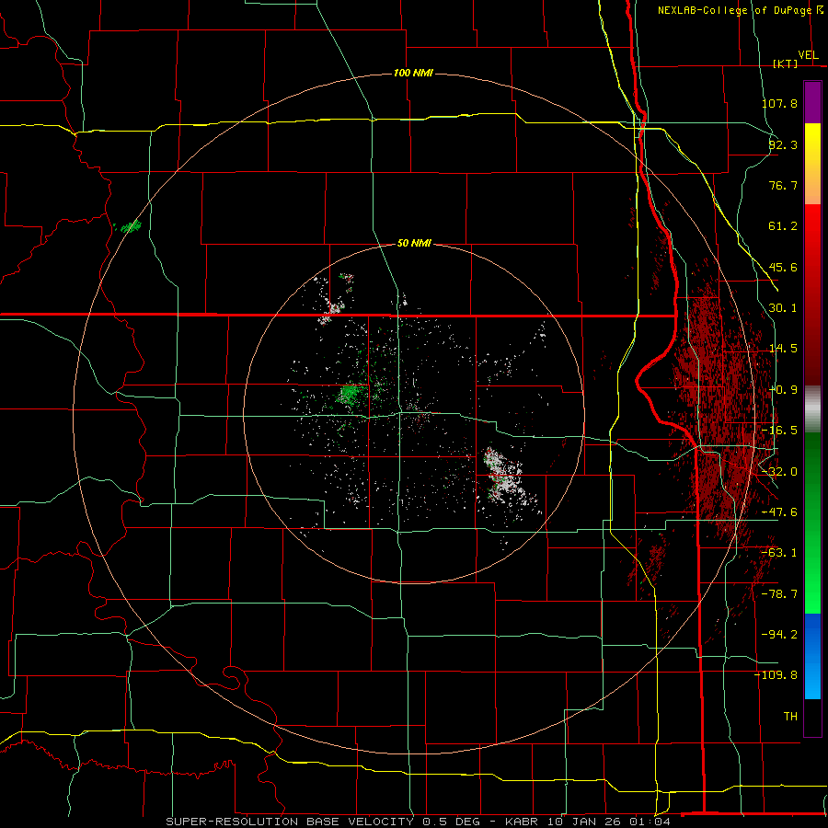Viewport: 828px width, 828px height.
Task: Pick the gray segment of the velocity bar
Action: [812, 409]
